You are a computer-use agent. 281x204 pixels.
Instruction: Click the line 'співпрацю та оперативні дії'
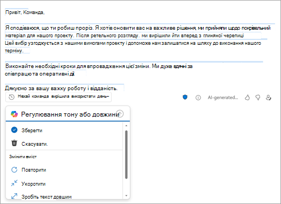40,74
